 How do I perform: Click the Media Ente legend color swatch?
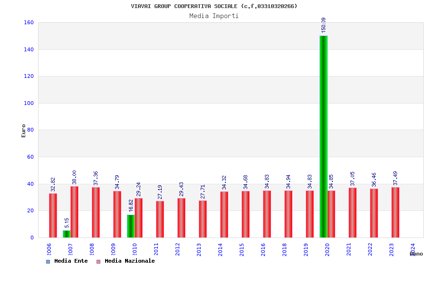pos(48,262)
